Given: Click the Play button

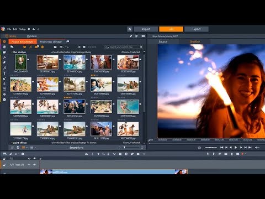Looking at the screenshot, I should point(236,148).
